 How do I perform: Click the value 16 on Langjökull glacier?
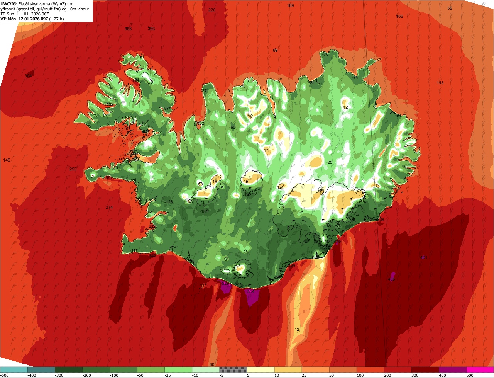pyautogui.click(x=214, y=182)
